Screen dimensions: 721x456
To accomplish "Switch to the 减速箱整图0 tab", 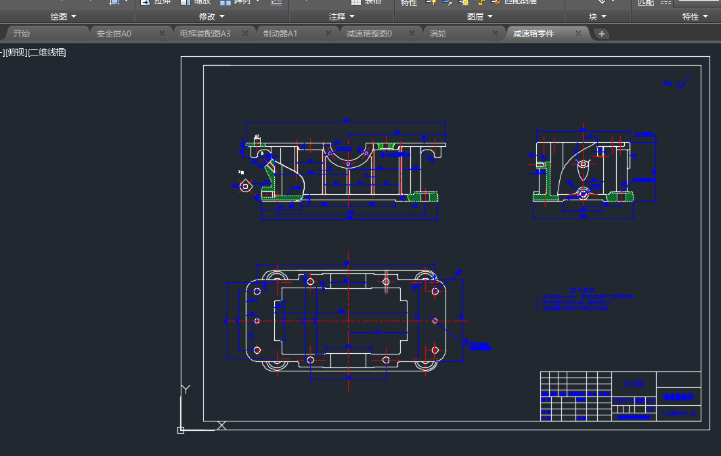I will pyautogui.click(x=369, y=33).
